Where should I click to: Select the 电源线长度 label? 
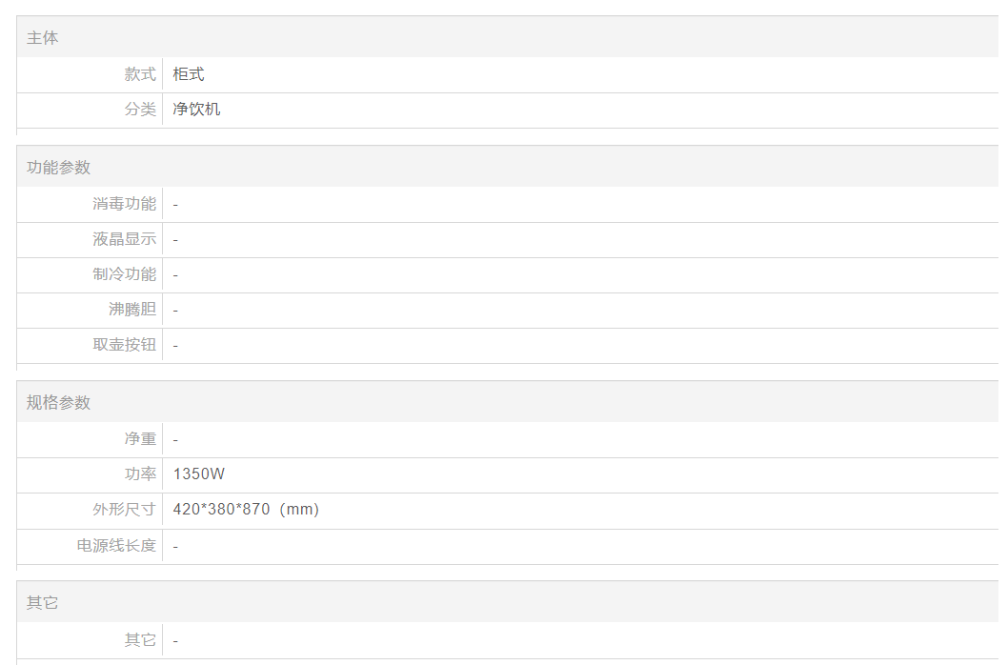(x=117, y=546)
